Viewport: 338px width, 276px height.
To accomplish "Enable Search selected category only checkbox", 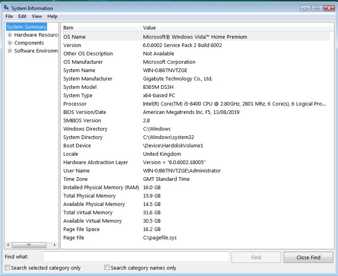I will [x=8, y=268].
